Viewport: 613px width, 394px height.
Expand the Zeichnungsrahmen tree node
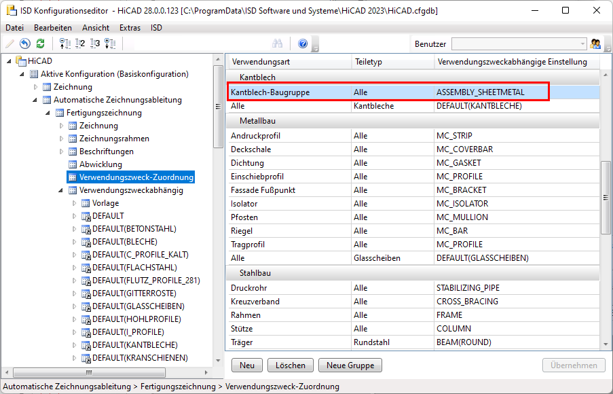tap(62, 139)
